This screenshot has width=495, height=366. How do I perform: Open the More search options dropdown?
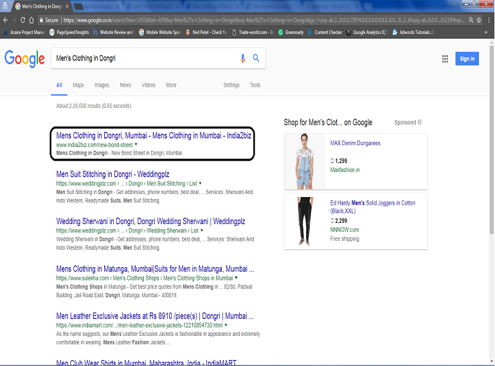171,85
